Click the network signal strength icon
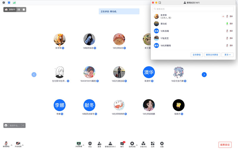The height and width of the screenshot is (149, 238). [x=14, y=3]
